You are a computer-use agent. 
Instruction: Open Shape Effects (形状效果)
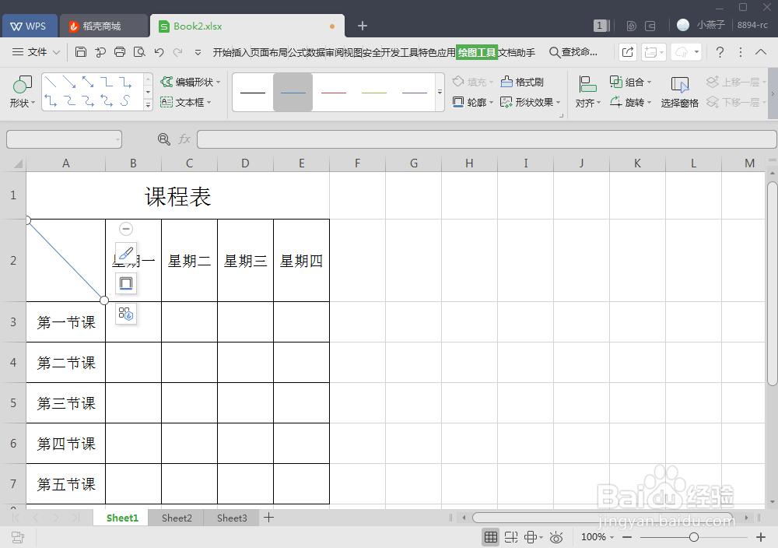coord(530,102)
